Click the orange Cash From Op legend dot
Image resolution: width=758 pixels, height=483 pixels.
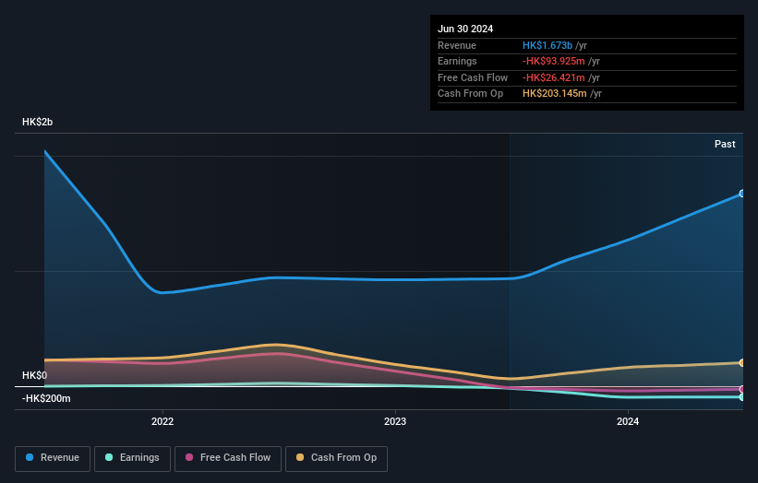click(300, 457)
